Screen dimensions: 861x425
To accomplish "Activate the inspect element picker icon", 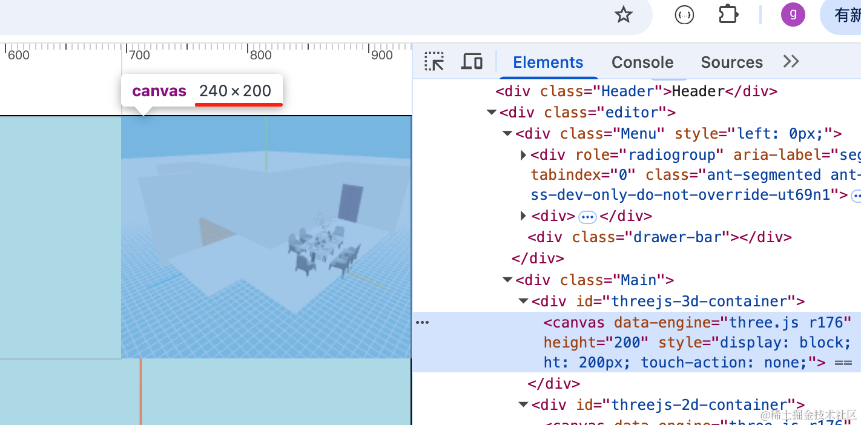I will pos(434,62).
